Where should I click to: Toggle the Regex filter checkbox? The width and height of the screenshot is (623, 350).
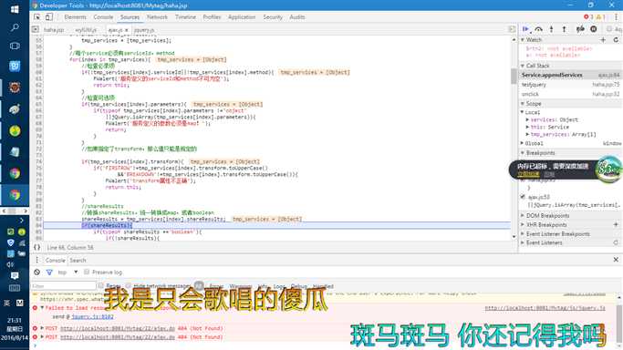click(100, 285)
